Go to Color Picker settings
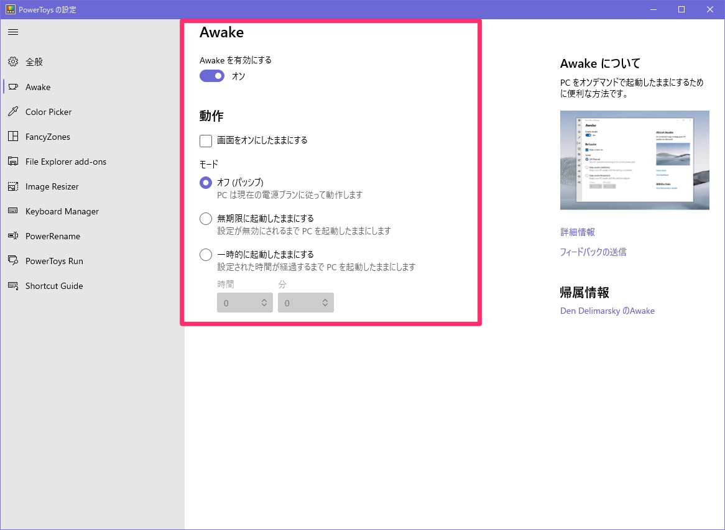The image size is (725, 530). [x=93, y=111]
